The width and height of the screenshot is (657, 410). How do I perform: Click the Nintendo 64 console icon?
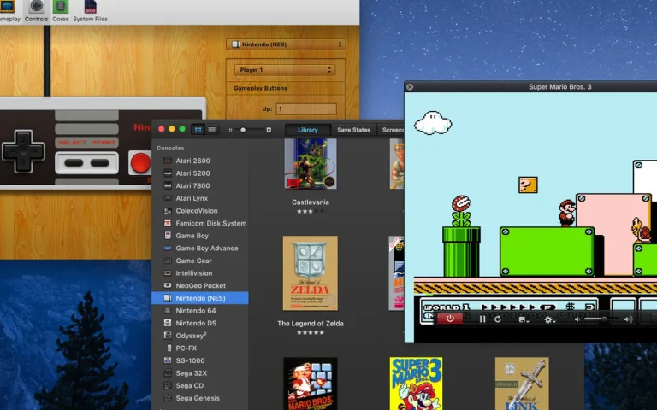click(x=168, y=310)
